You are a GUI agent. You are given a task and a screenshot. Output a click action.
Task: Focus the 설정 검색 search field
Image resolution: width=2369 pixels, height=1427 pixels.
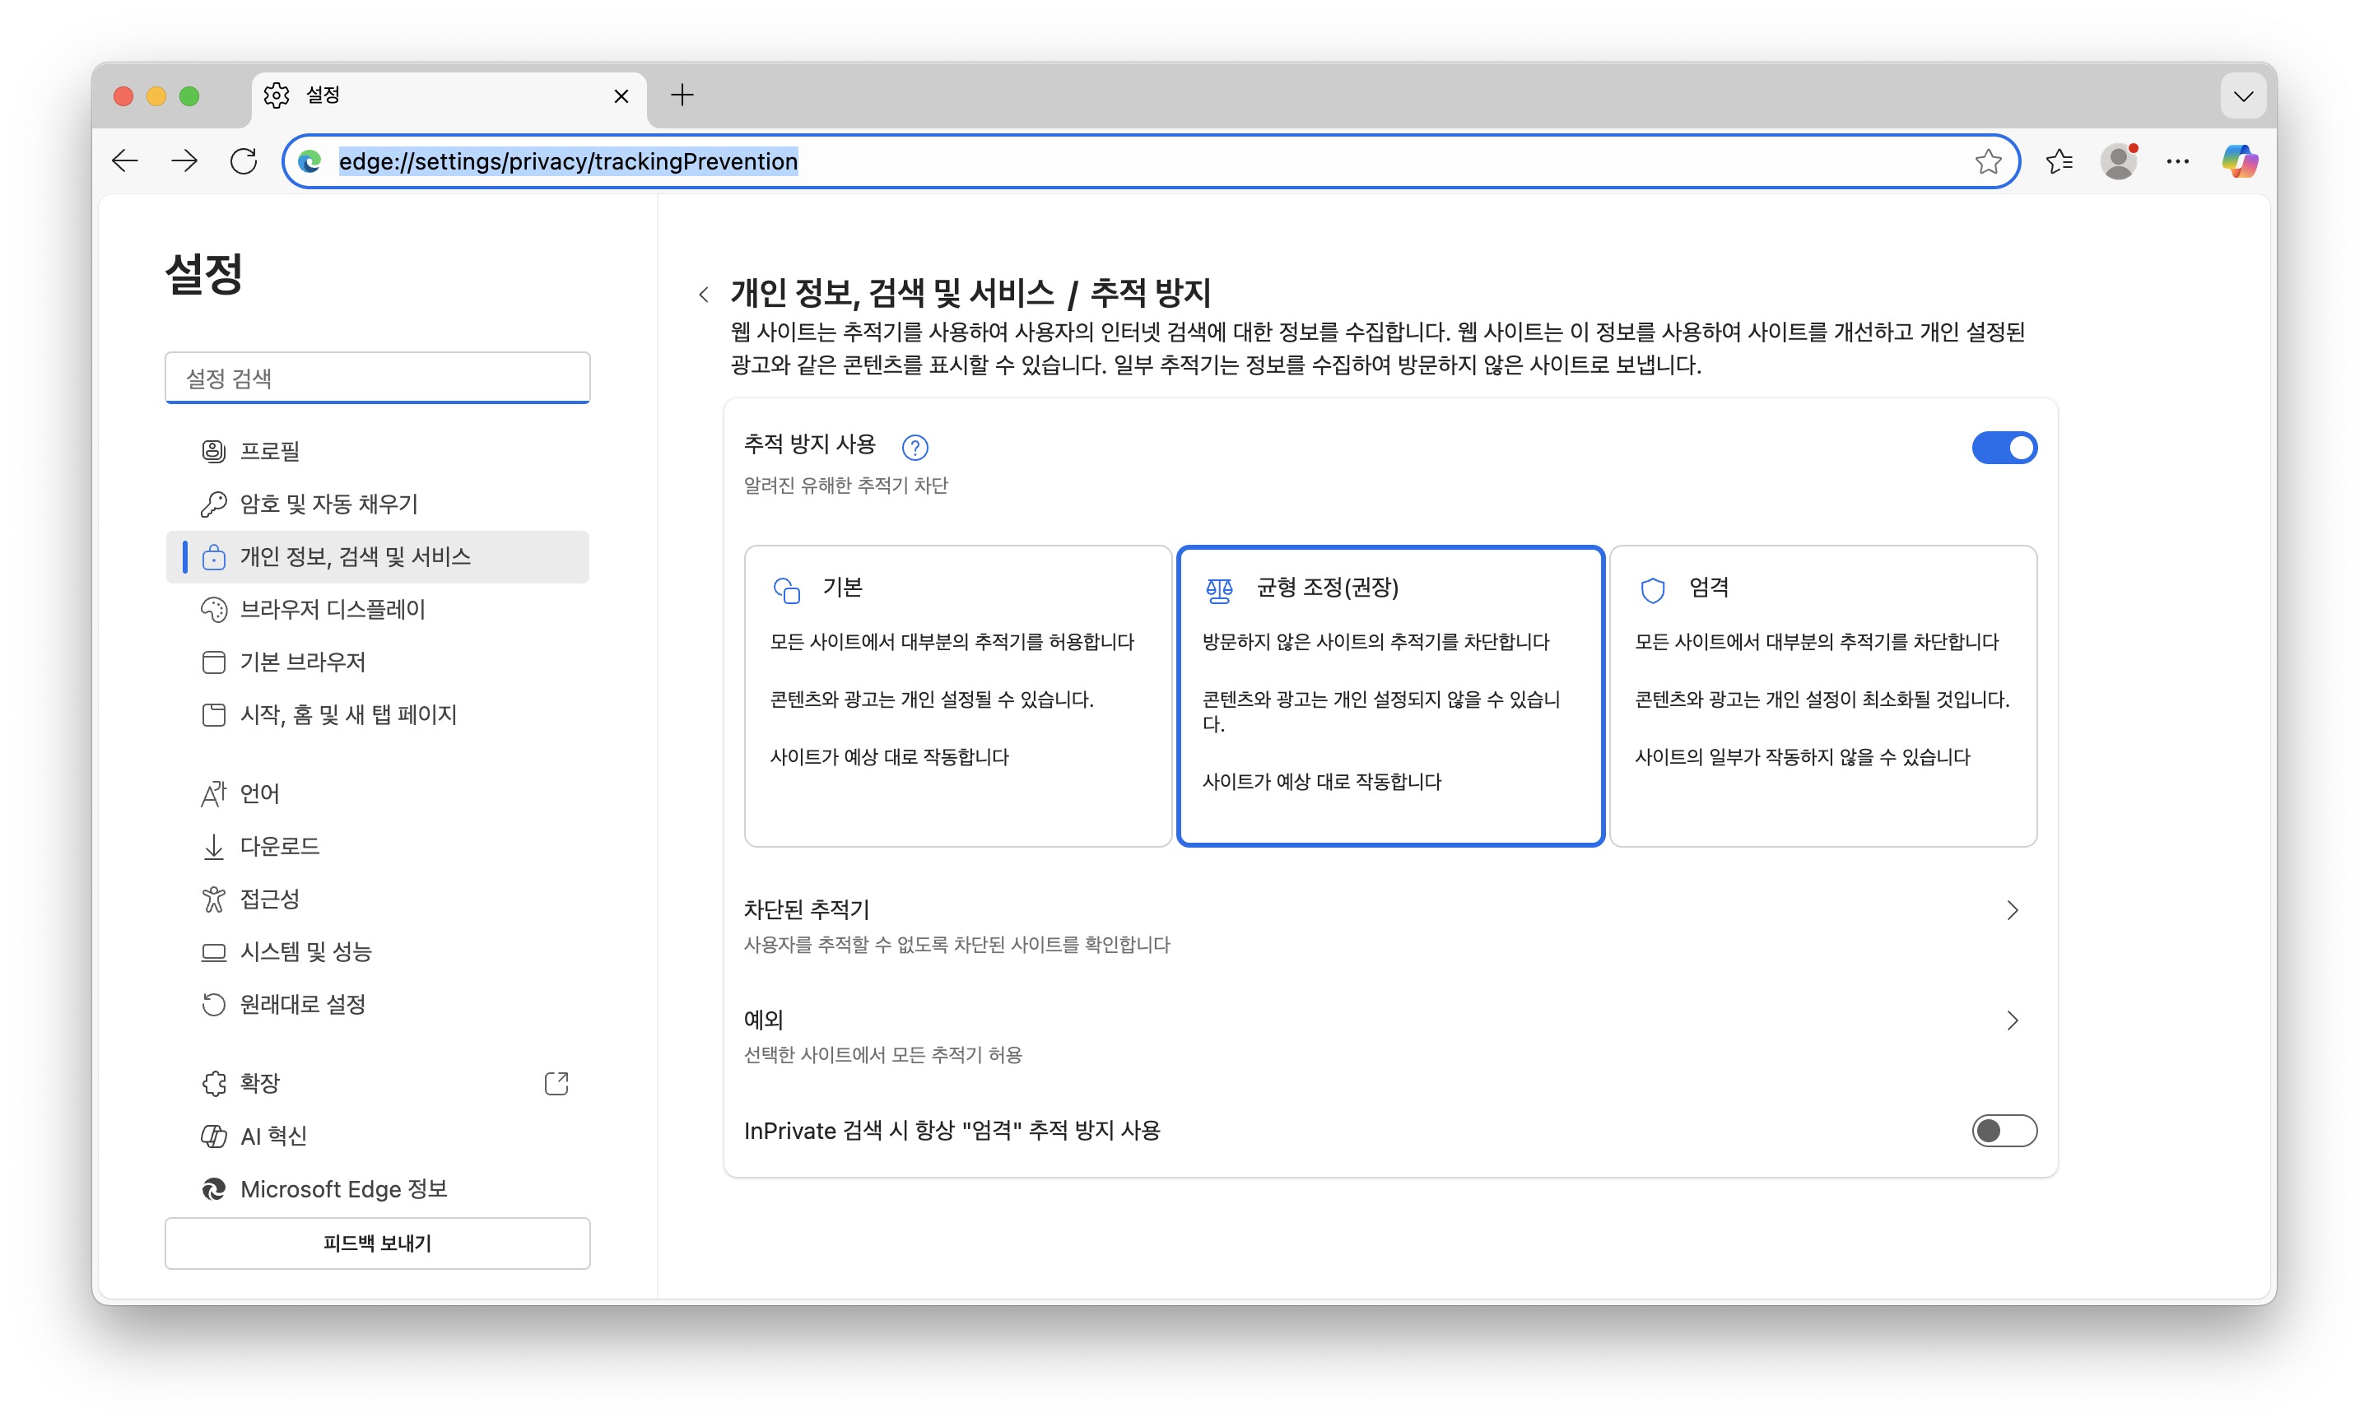click(377, 378)
